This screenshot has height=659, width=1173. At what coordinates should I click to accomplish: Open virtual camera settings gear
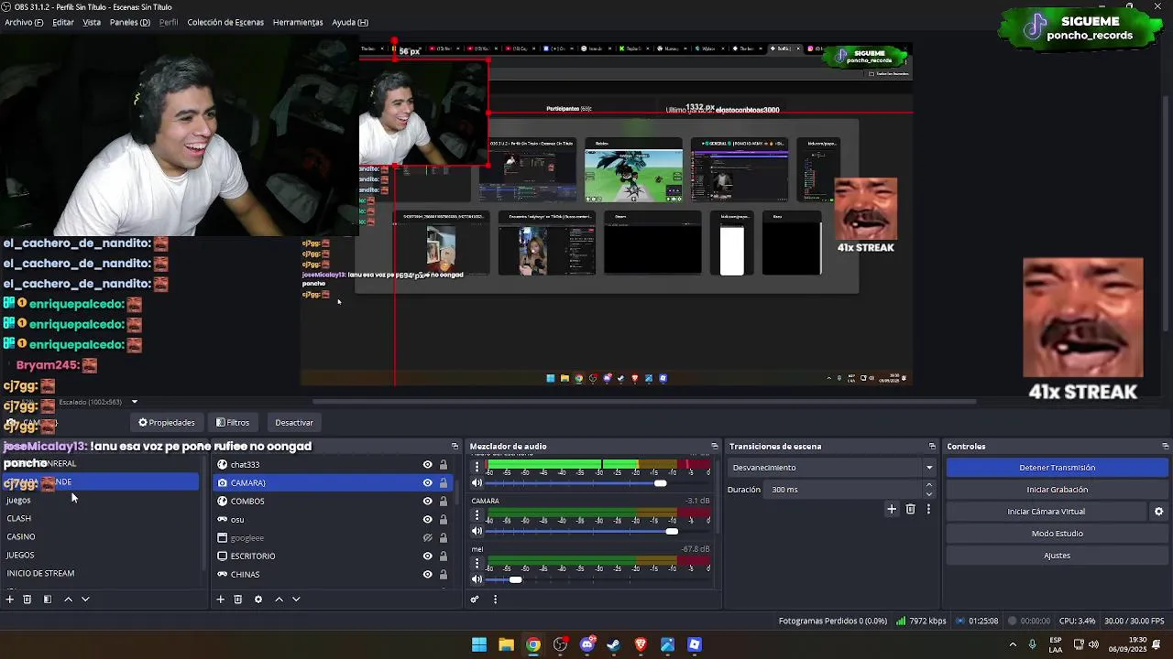1158,512
